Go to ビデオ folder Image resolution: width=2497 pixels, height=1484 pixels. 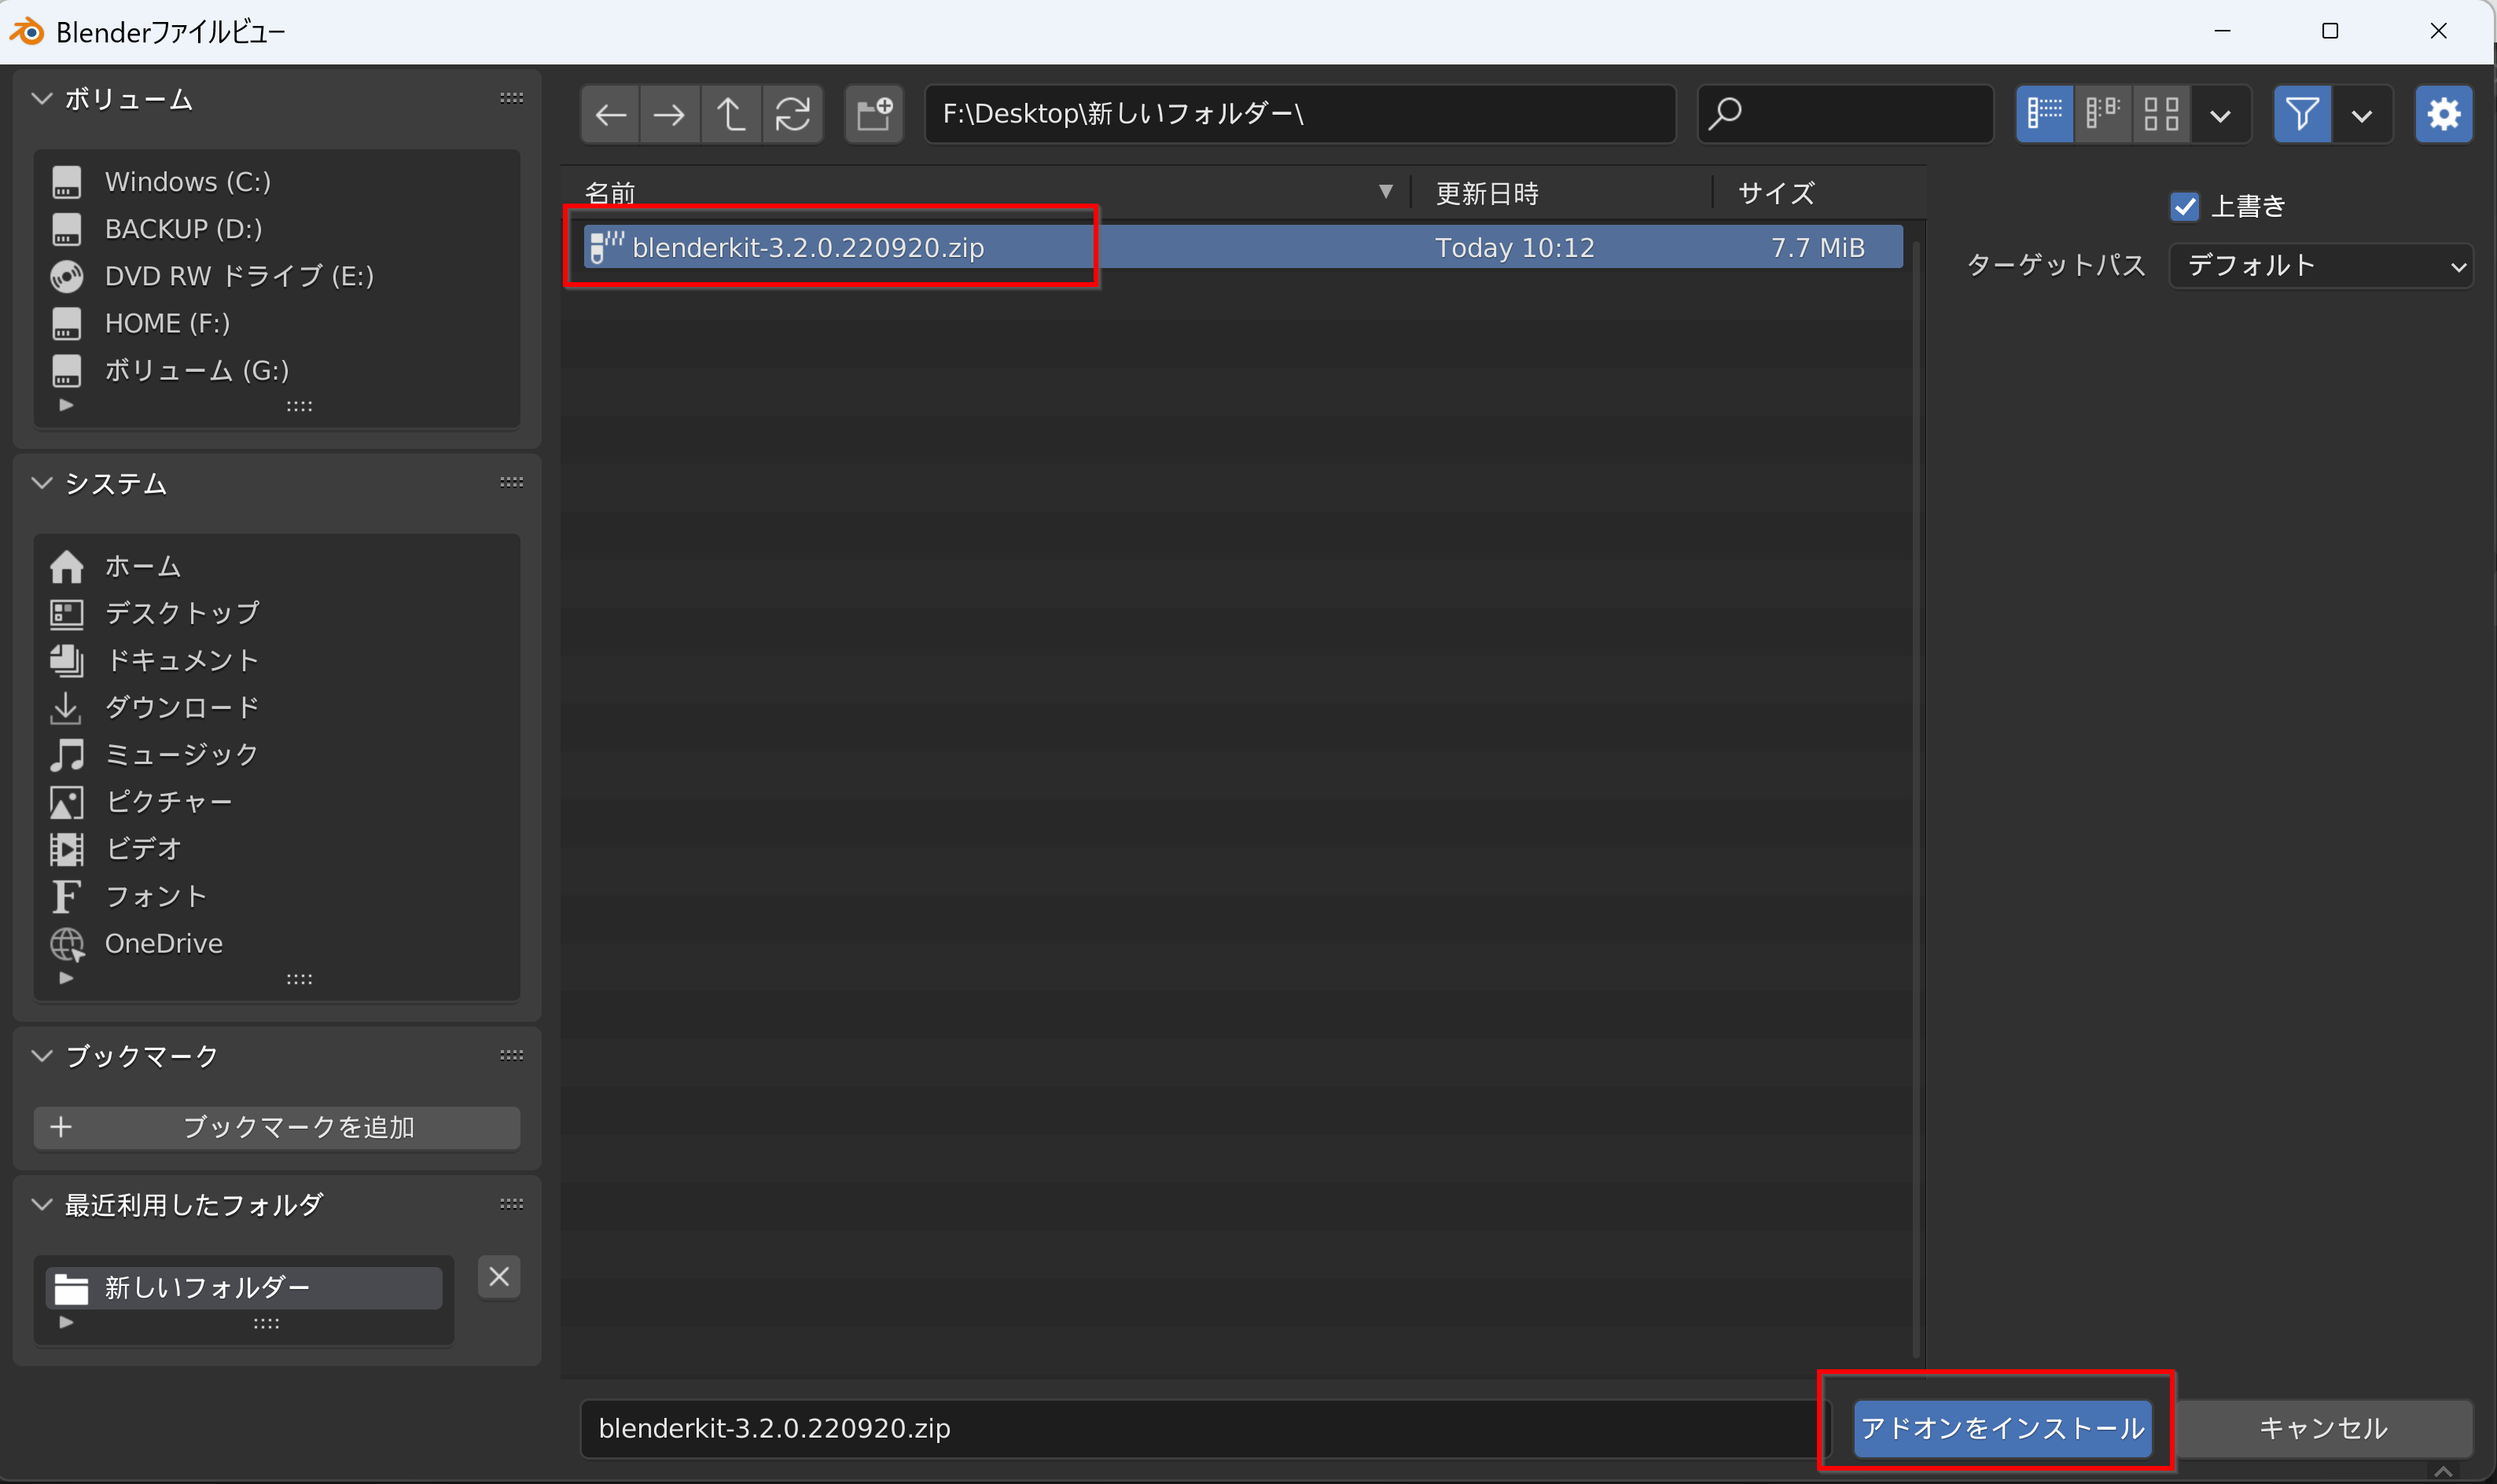pos(277,848)
